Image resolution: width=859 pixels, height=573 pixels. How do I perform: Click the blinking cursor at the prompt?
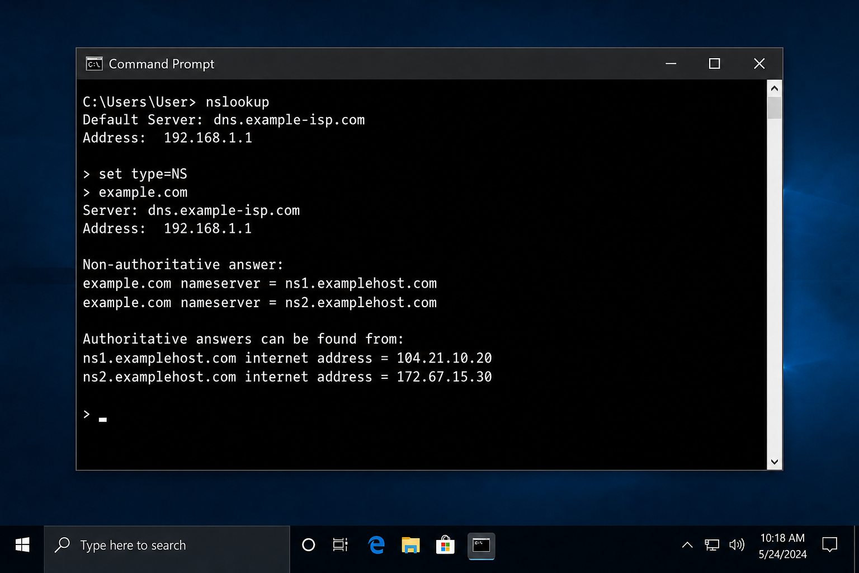[103, 420]
